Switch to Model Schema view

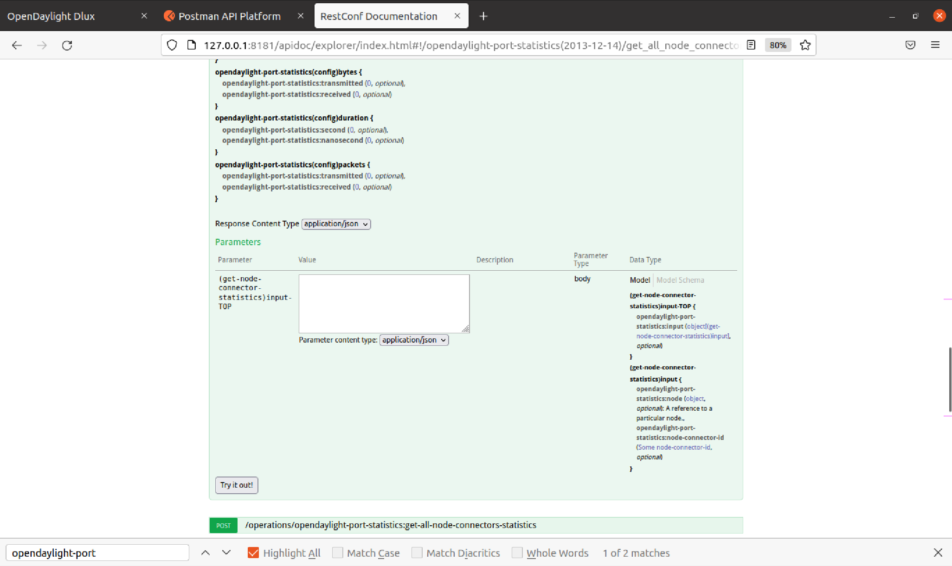(680, 280)
